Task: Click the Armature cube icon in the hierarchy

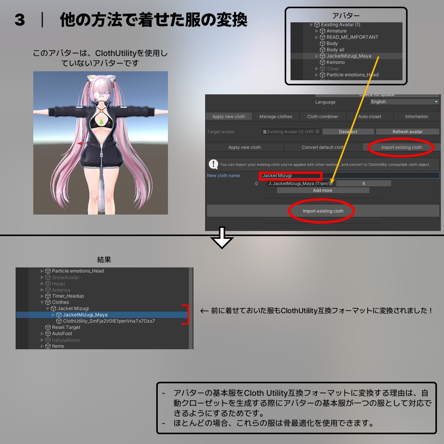Action: tap(322, 31)
